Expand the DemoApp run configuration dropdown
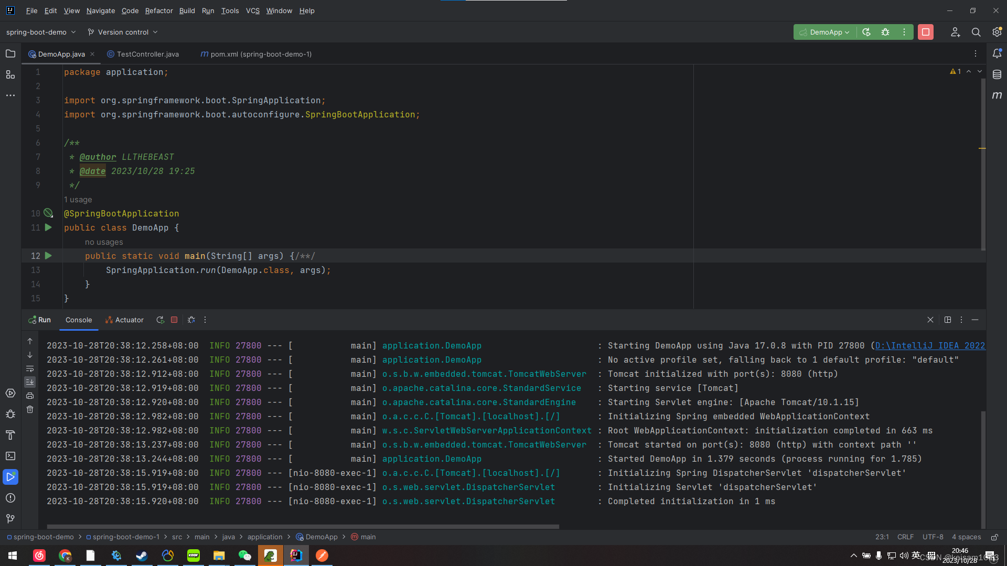 pos(826,32)
